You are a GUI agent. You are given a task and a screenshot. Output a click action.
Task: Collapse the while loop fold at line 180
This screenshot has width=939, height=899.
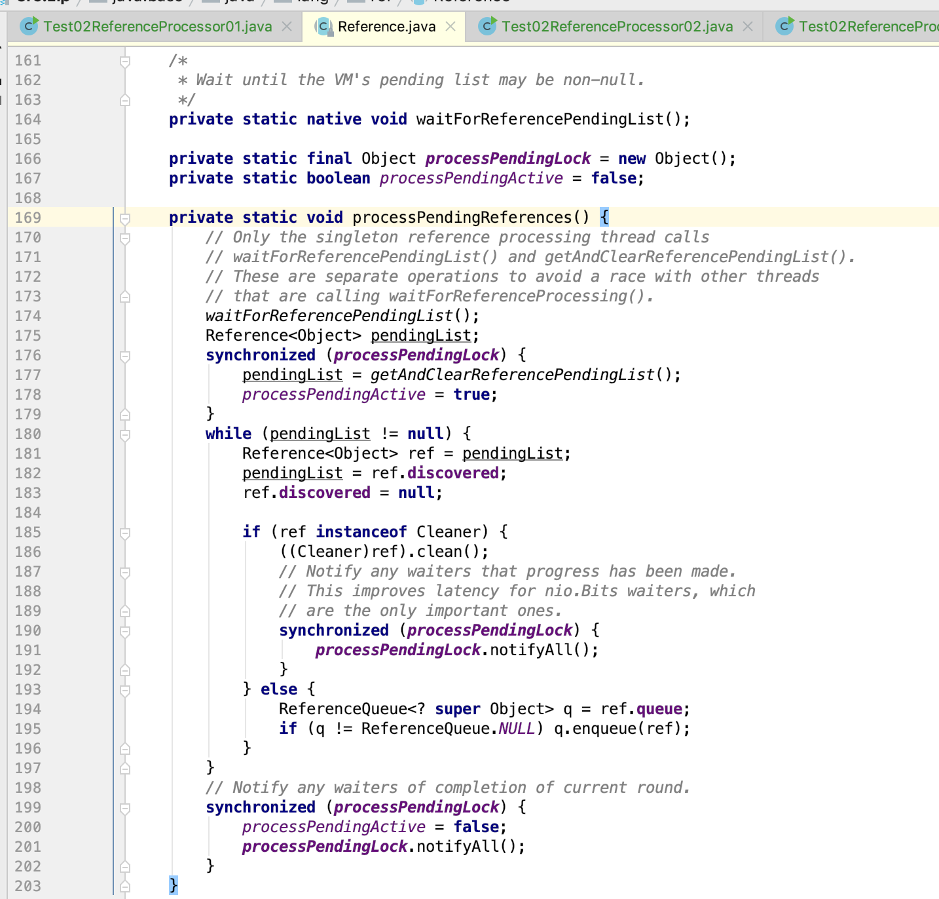[x=123, y=433]
